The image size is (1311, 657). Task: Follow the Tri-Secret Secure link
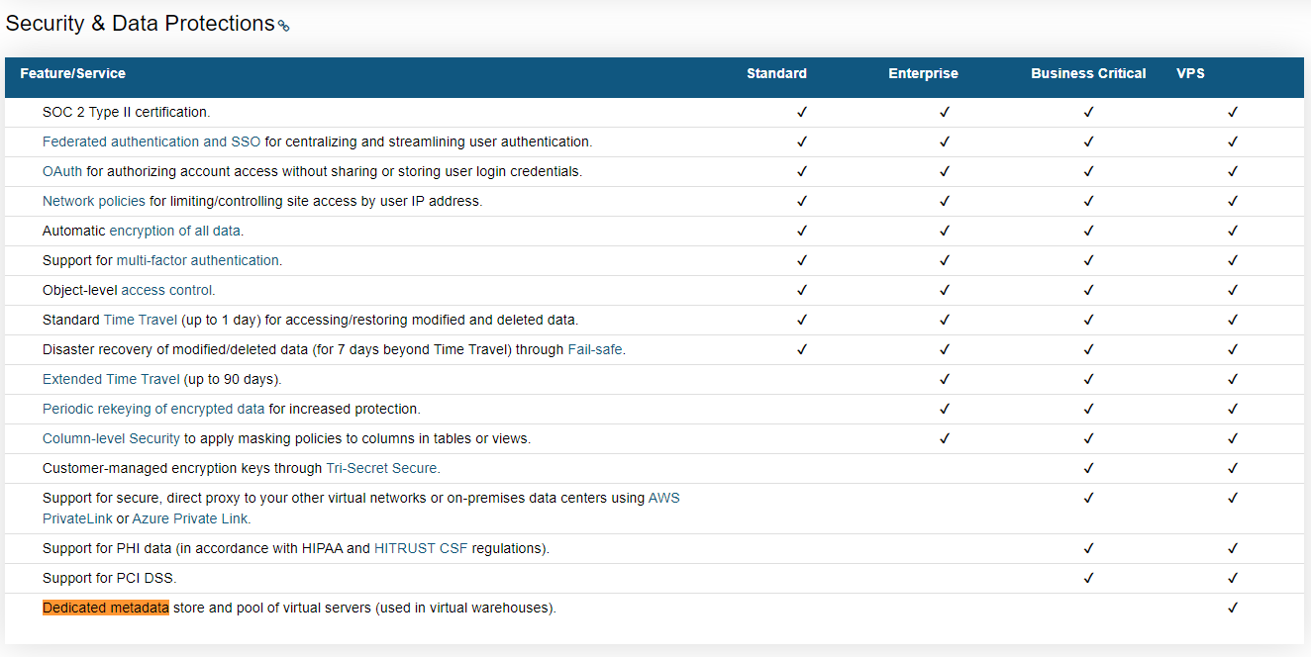380,468
